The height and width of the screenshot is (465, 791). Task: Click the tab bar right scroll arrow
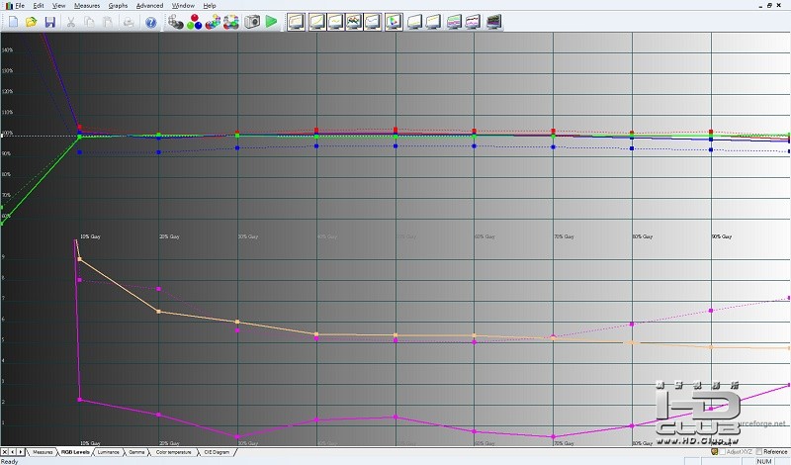coord(21,452)
